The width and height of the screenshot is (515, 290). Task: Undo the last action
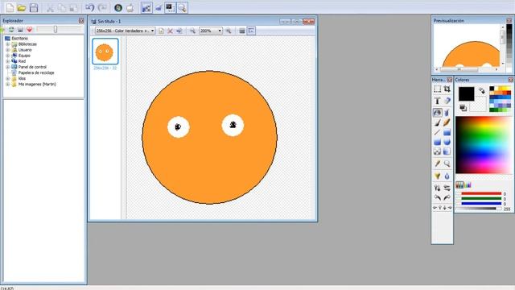pyautogui.click(x=89, y=7)
